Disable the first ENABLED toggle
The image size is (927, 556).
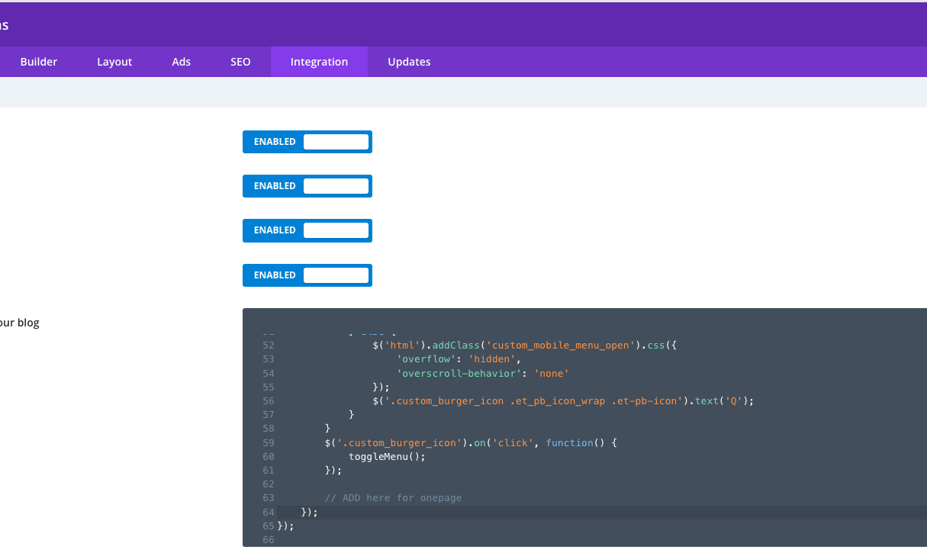tap(307, 142)
